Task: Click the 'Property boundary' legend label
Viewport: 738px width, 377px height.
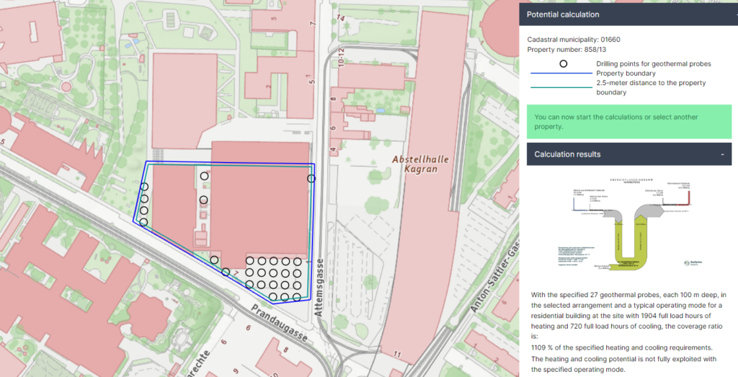Action: point(626,73)
